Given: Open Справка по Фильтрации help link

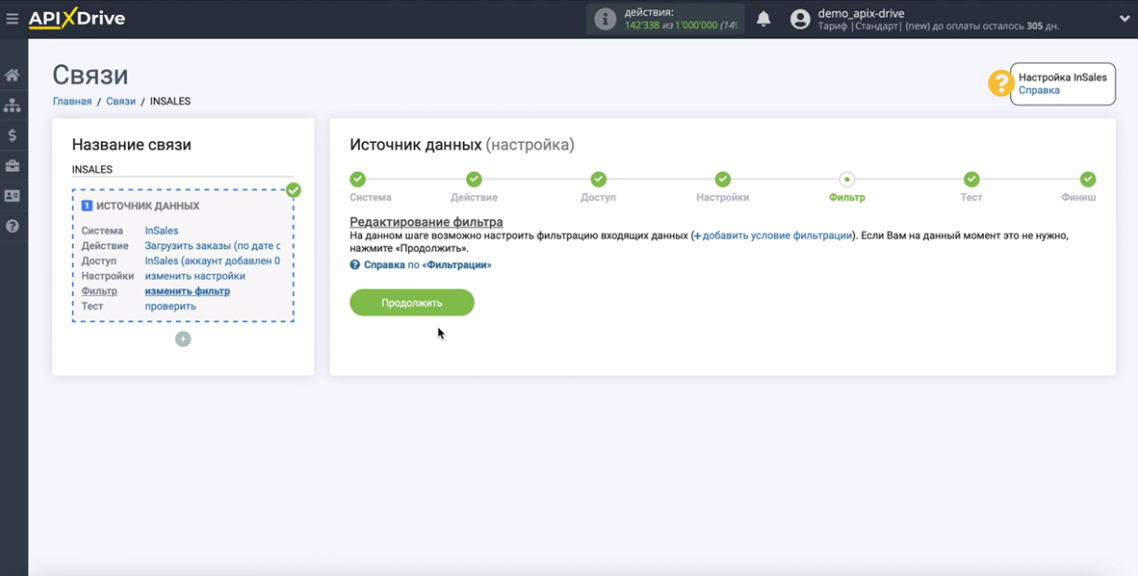Looking at the screenshot, I should click(x=420, y=265).
